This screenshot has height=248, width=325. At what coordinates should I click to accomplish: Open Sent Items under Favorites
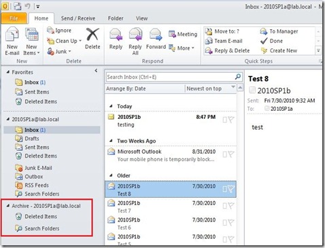click(32, 92)
